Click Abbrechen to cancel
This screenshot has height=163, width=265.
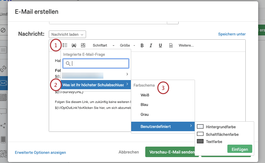point(129,152)
